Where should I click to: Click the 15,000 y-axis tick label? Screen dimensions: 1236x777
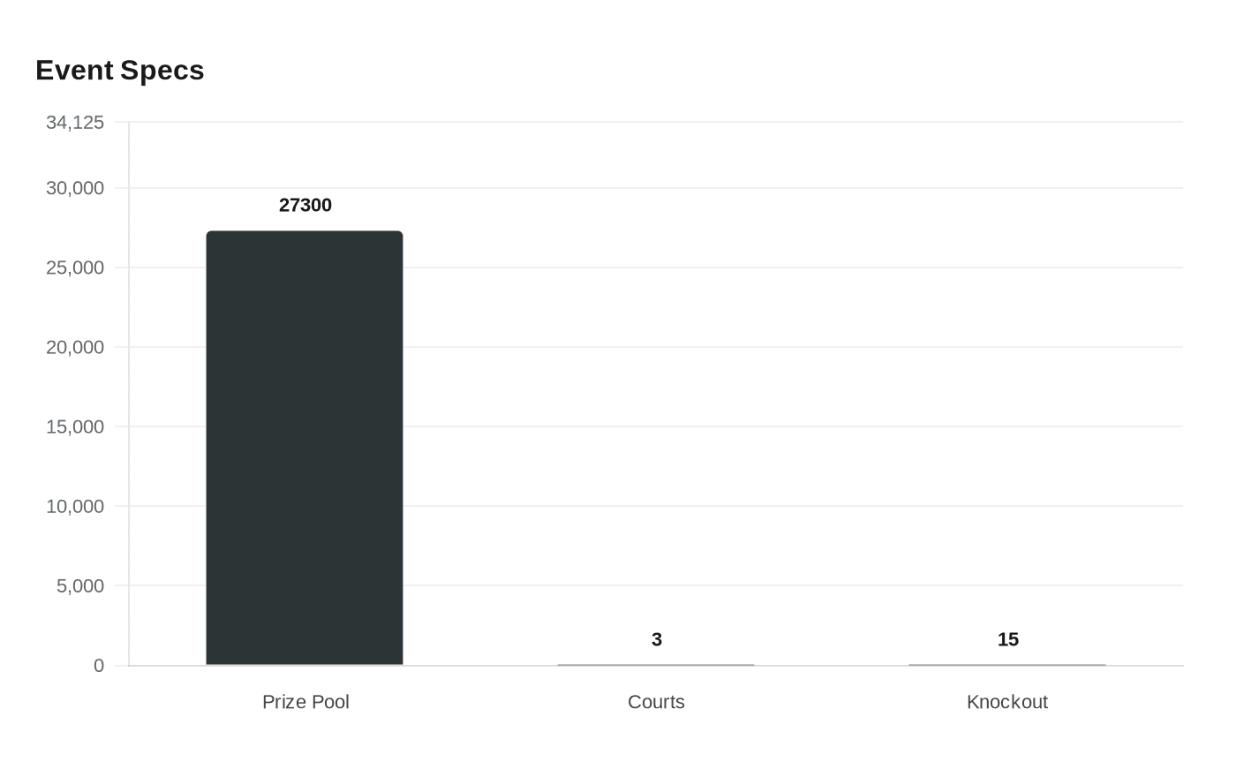pos(75,426)
